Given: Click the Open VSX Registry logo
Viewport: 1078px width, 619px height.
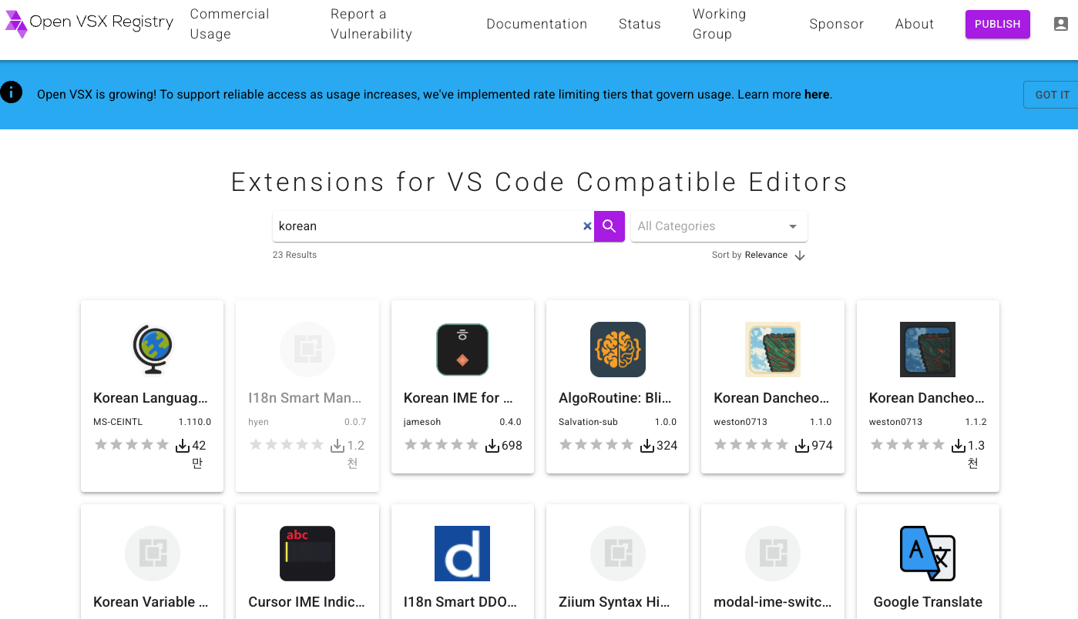Looking at the screenshot, I should 89,24.
